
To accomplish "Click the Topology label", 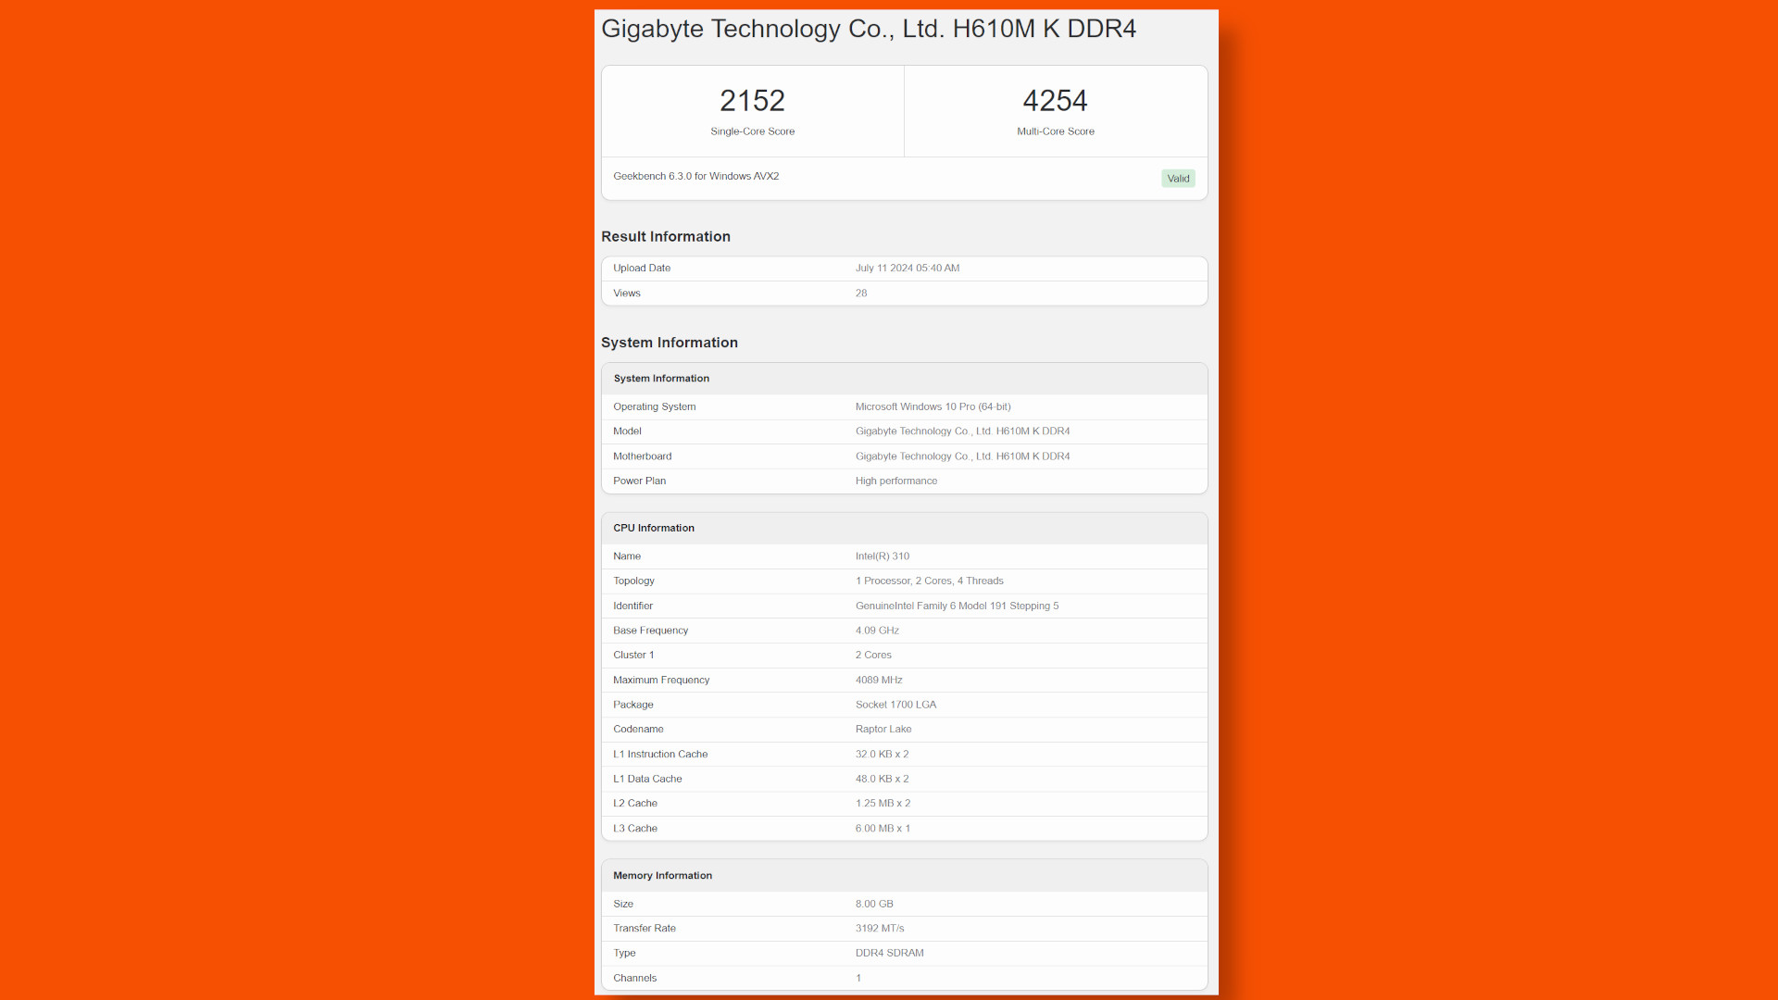I will coord(633,581).
